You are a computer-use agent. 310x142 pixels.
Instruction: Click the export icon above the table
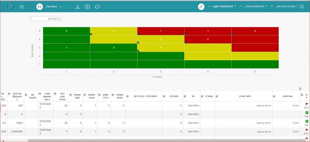click(300, 88)
